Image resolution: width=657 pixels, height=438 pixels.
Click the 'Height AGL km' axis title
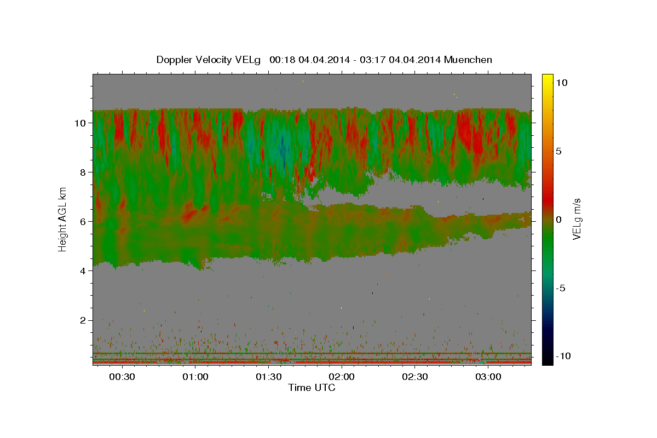click(x=62, y=219)
